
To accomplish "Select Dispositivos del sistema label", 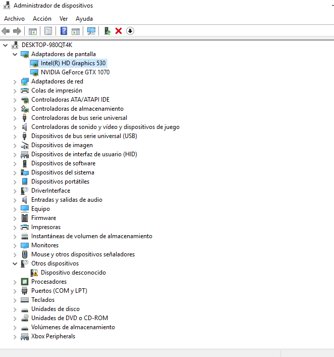I will click(x=63, y=172).
